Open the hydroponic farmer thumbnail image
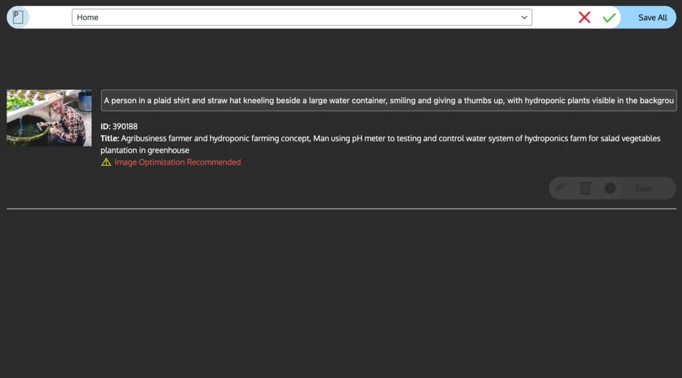The image size is (682, 378). click(x=49, y=118)
